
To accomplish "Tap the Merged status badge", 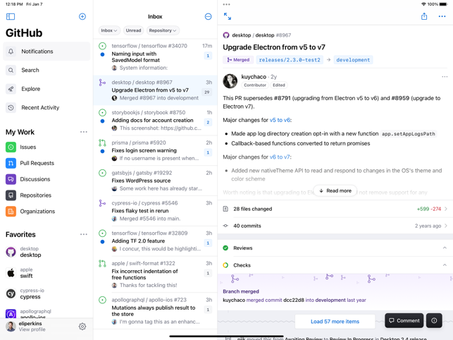I will click(x=238, y=60).
